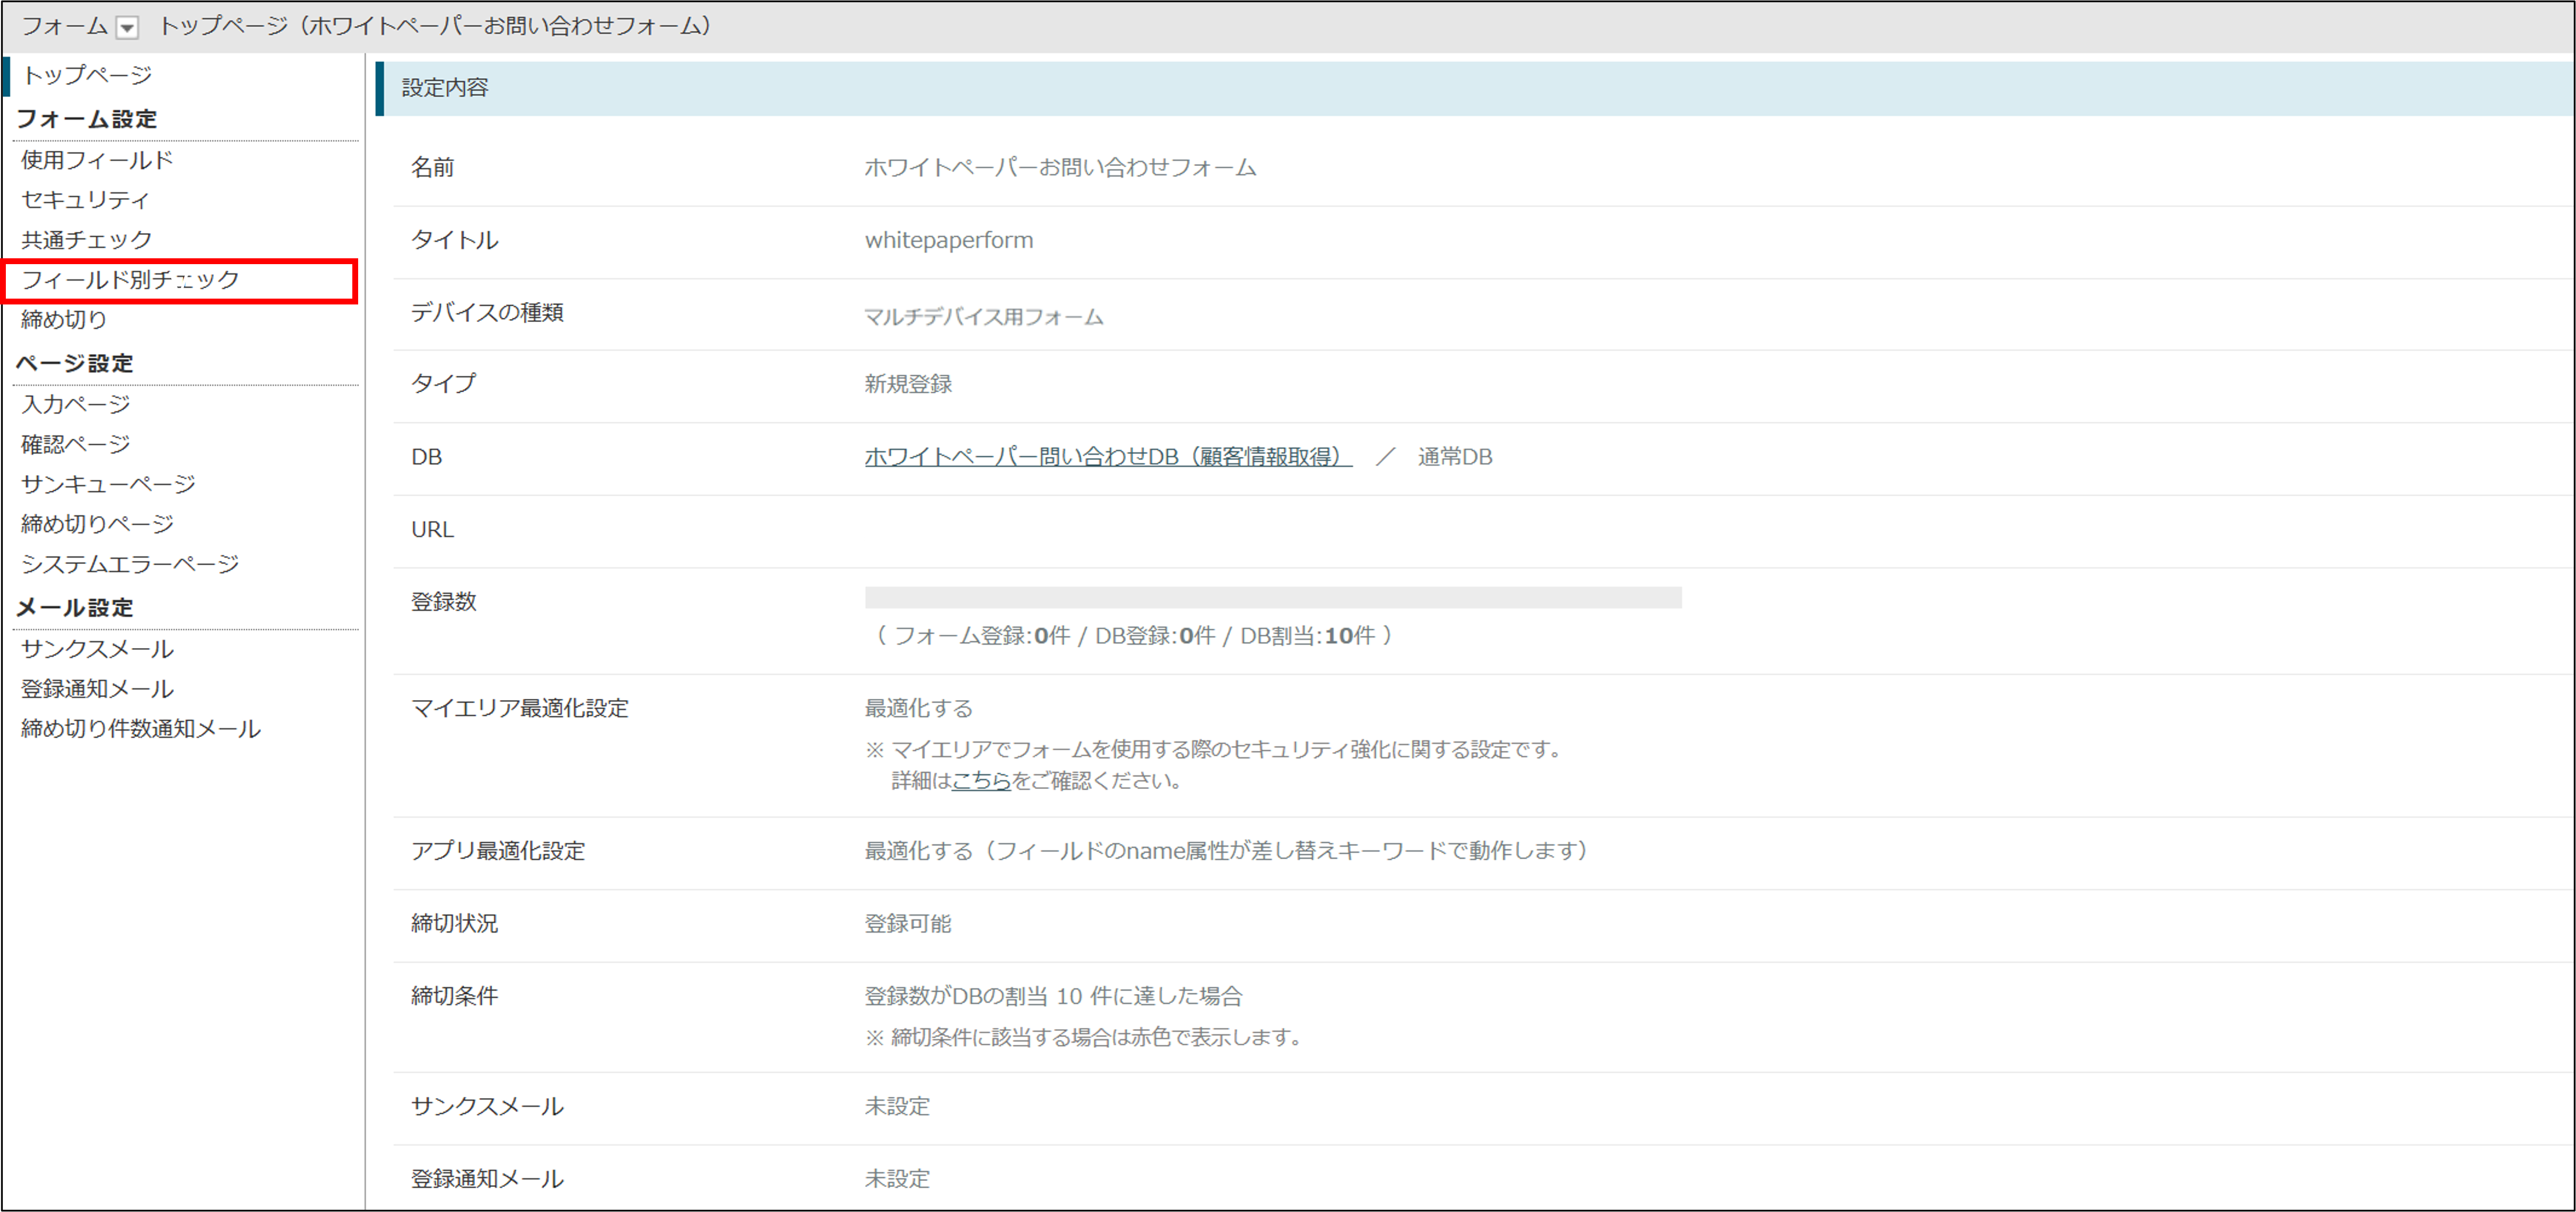The height and width of the screenshot is (1212, 2576).
Task: Open 入力ページ settings
Action: [x=76, y=404]
